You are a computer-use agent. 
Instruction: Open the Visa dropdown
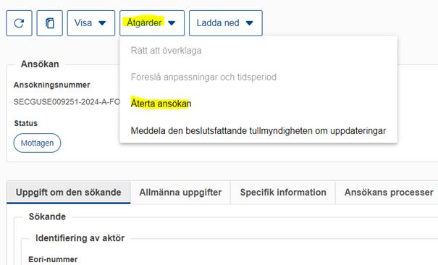coord(90,23)
